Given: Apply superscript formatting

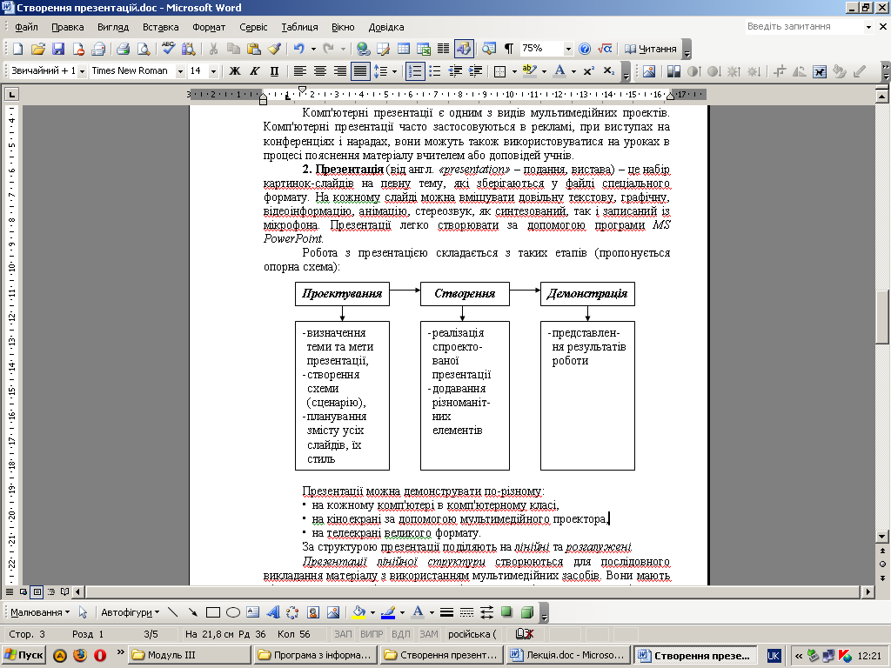Looking at the screenshot, I should 589,71.
